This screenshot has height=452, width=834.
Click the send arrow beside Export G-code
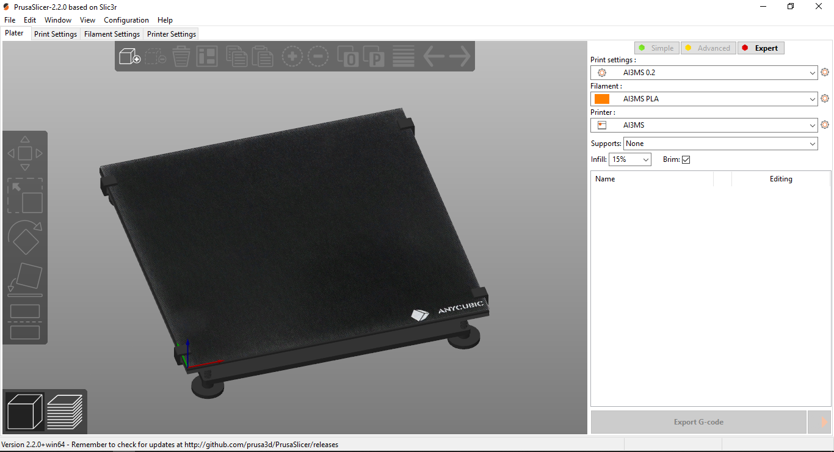coord(819,422)
